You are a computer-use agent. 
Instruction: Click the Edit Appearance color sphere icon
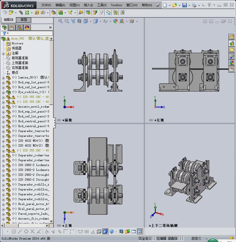(x=116, y=21)
